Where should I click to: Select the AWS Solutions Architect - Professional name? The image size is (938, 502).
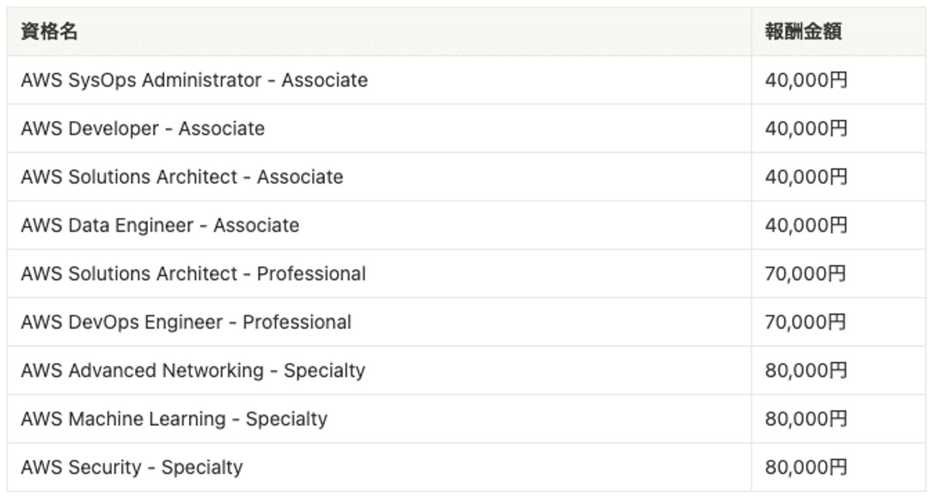click(x=193, y=273)
